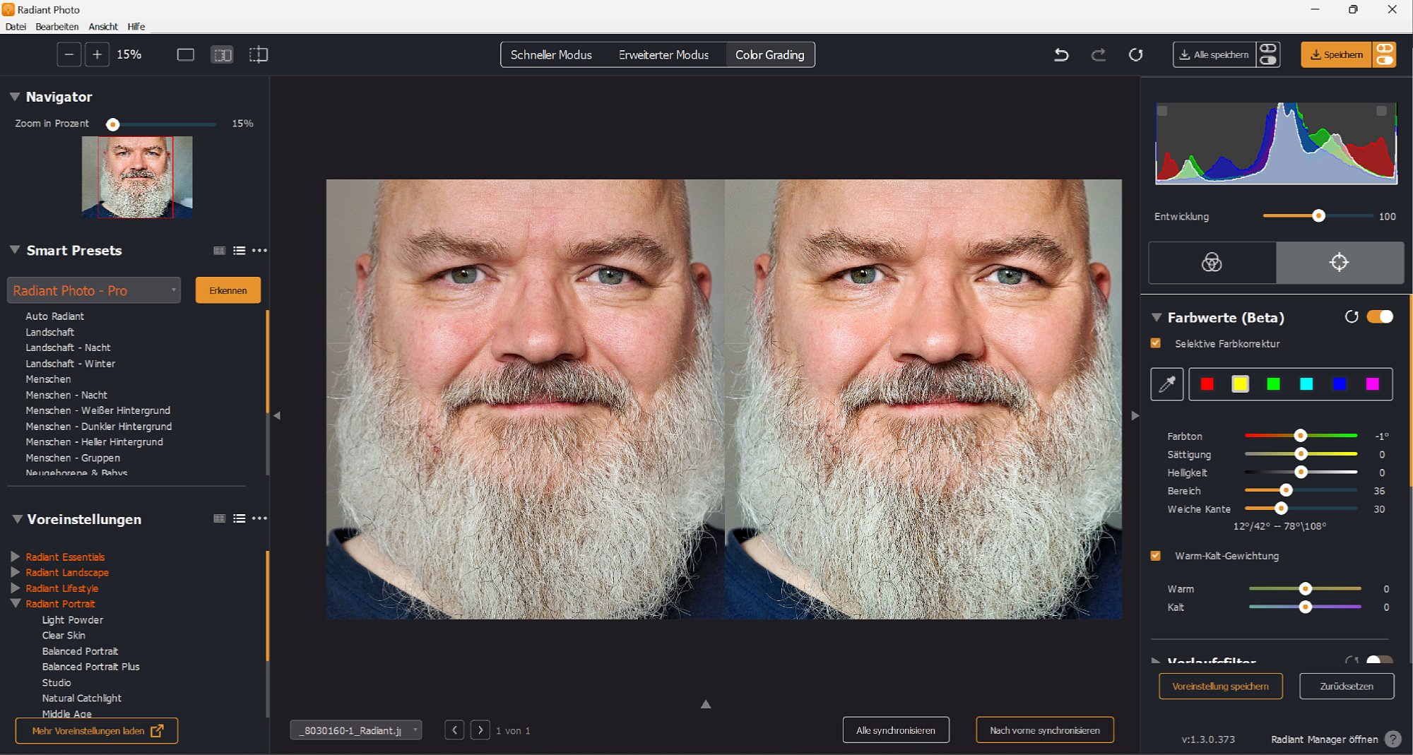Toggle the Verlaufsfilter switch
Screen dimensions: 1413x755
[x=1379, y=660]
